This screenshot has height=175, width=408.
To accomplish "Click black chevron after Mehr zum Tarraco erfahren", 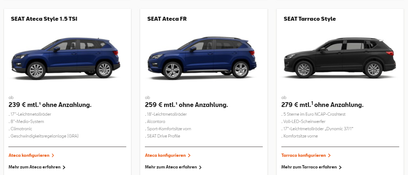I will (x=340, y=167).
